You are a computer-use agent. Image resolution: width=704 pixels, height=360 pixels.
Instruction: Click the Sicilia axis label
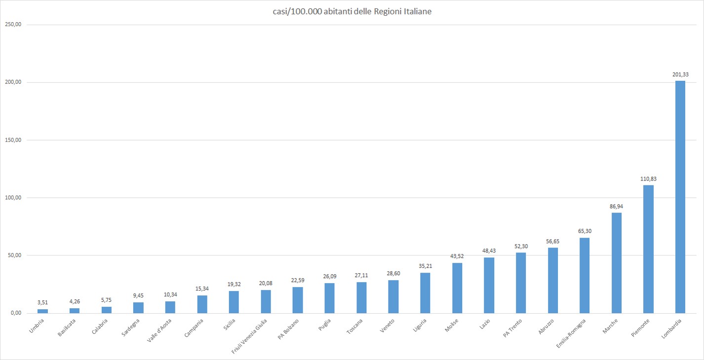pos(230,325)
